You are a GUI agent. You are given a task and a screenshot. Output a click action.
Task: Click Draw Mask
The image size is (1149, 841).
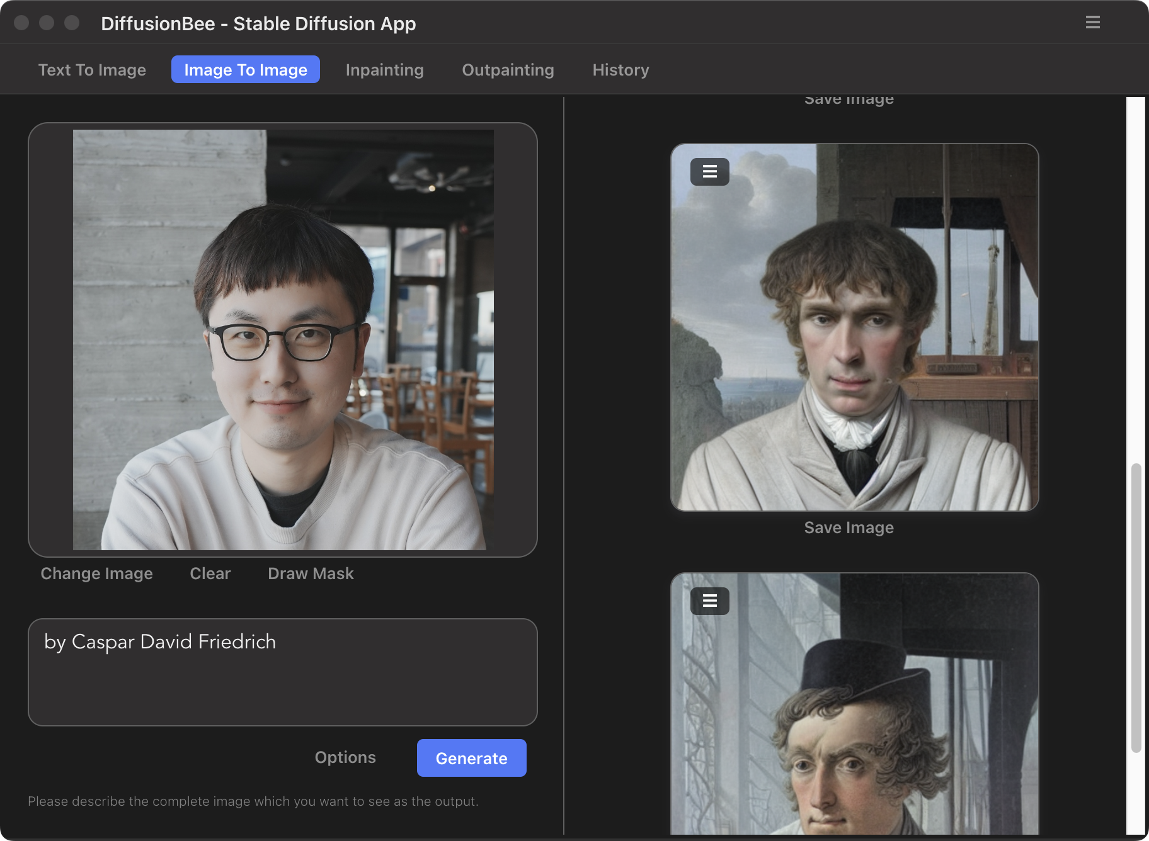coord(311,573)
